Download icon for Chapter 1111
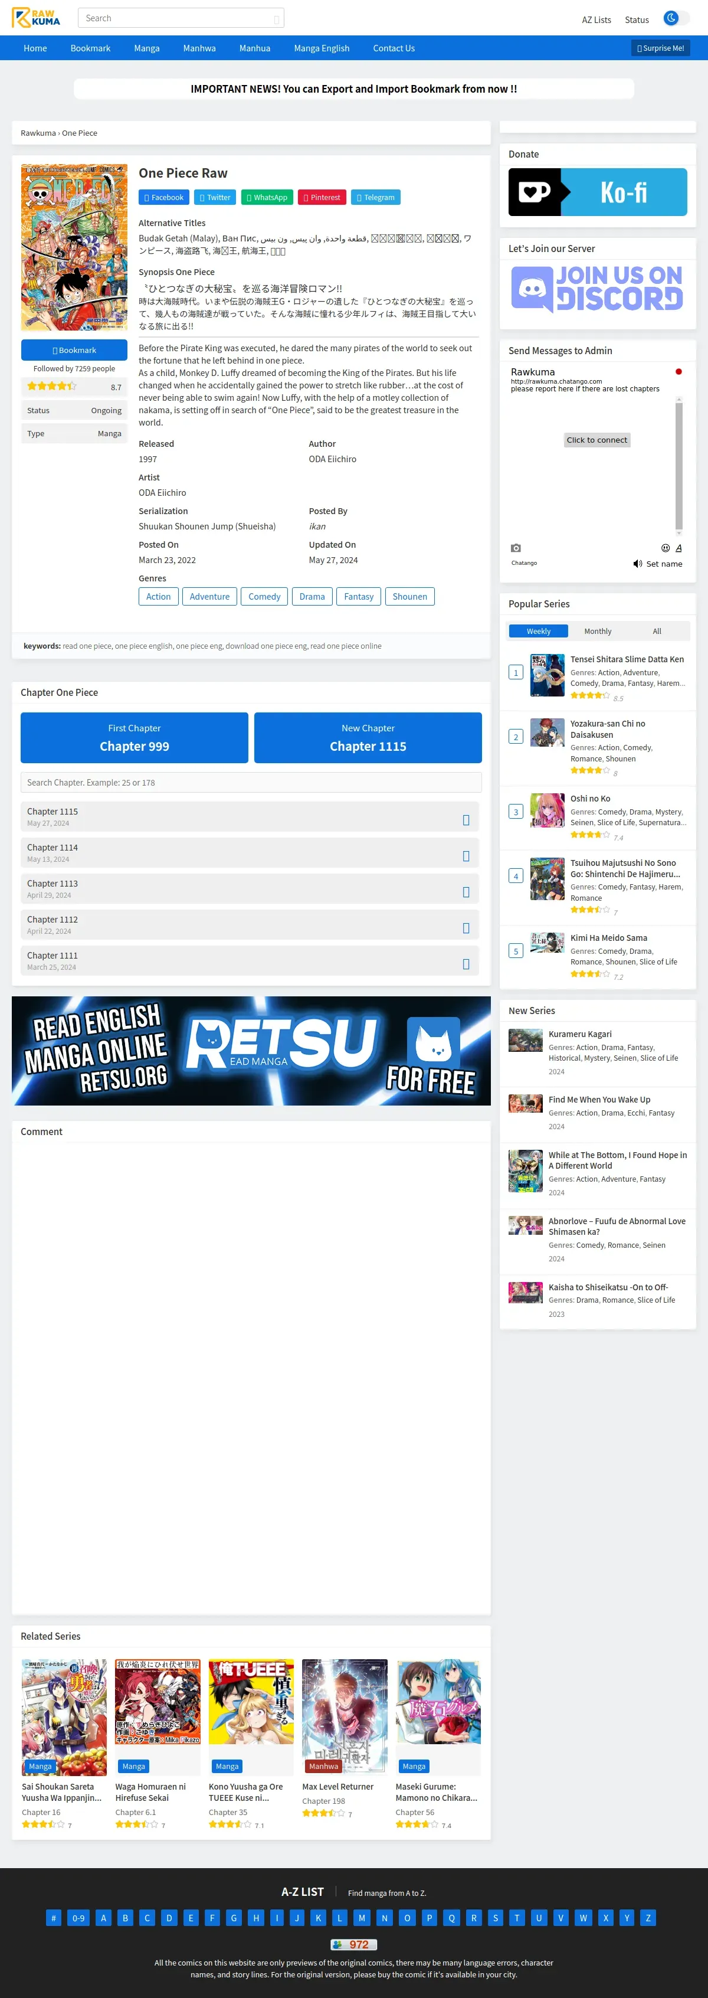 point(466,964)
